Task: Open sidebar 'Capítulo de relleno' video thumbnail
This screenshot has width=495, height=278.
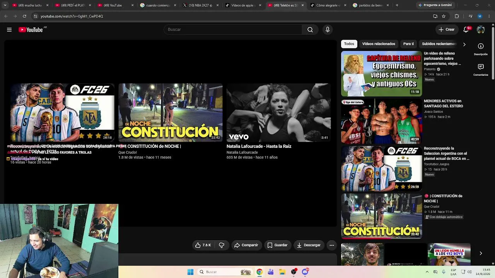Action: click(x=381, y=73)
